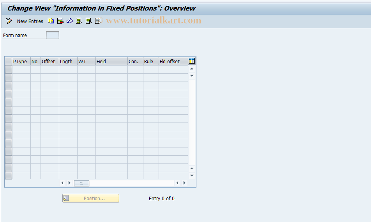The image size is (371, 222).
Task: Select the PType column header
Action: click(21, 61)
